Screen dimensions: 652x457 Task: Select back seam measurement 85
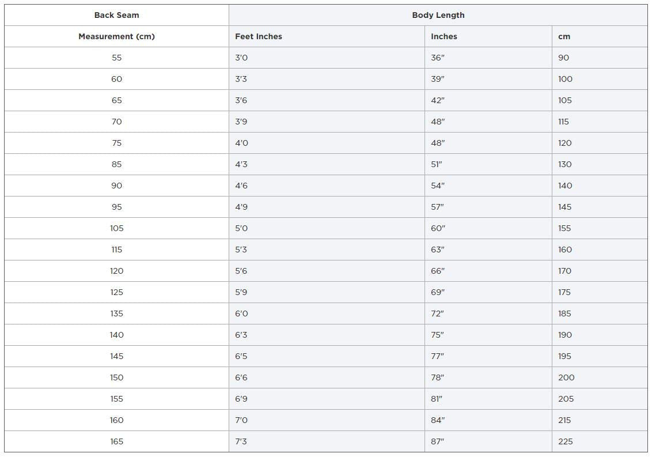[116, 164]
